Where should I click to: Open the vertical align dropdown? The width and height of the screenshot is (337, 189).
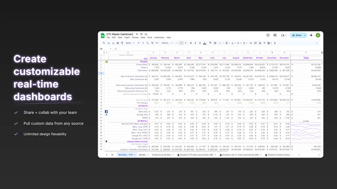233,43
